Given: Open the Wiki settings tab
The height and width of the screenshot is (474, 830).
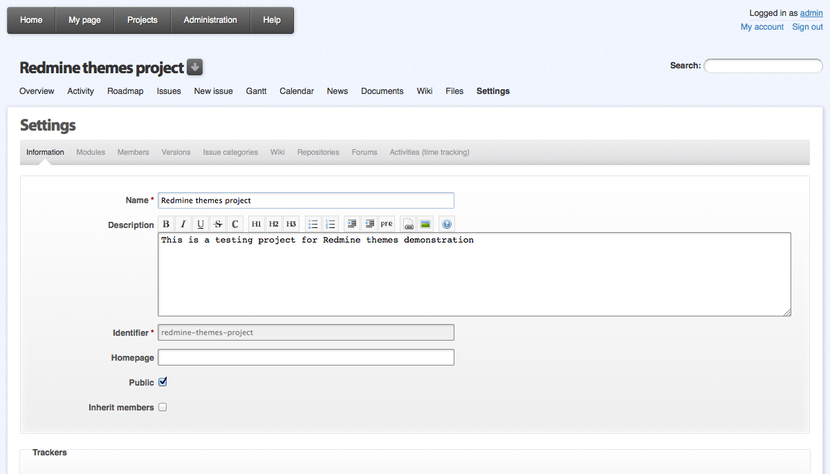Looking at the screenshot, I should tap(277, 152).
